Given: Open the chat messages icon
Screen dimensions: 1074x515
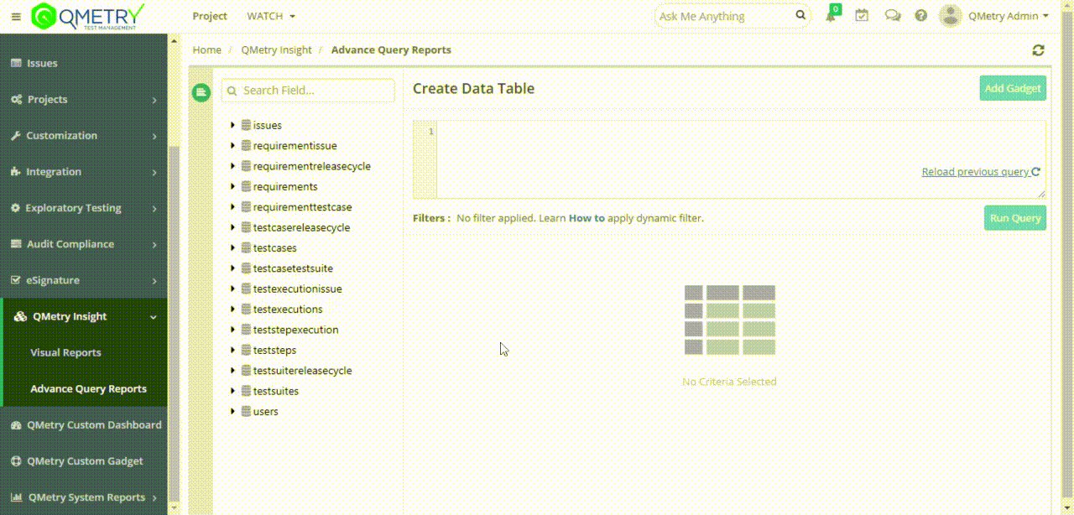Looking at the screenshot, I should [x=893, y=15].
